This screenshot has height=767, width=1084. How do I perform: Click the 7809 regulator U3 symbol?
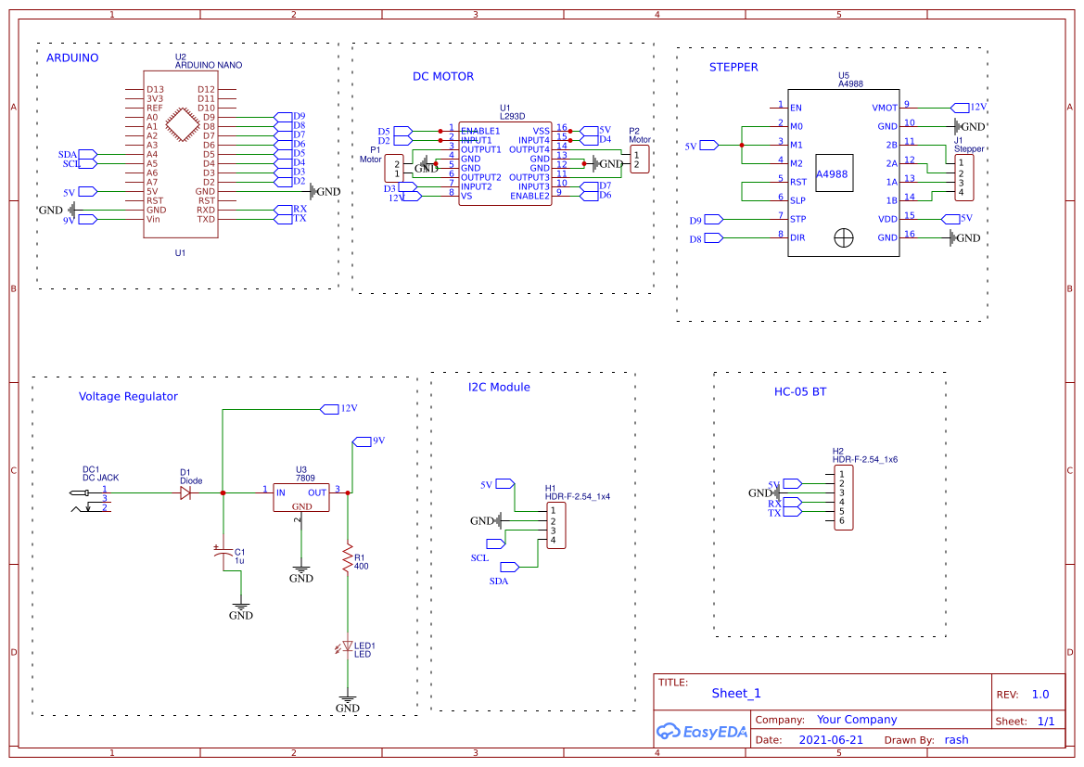tap(301, 497)
